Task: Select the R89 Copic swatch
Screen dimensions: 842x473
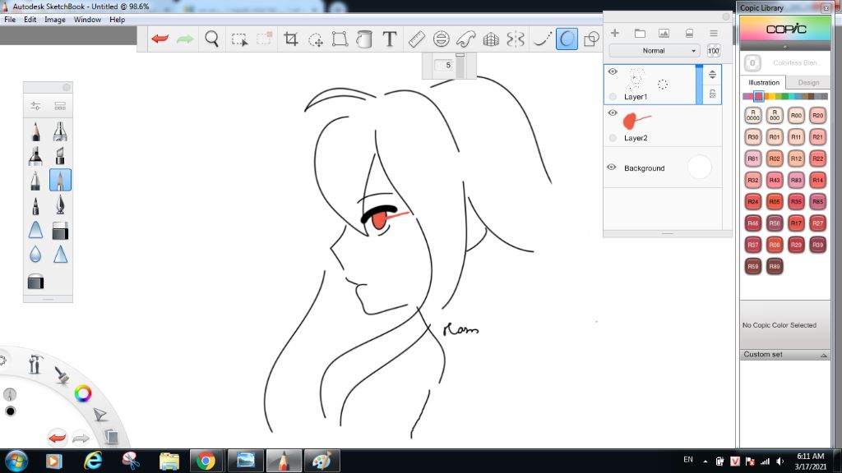Action: tap(775, 266)
